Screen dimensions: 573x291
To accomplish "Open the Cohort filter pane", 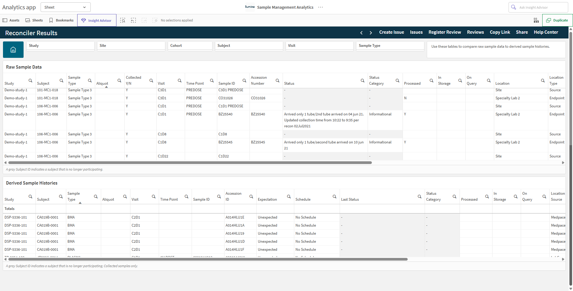I will [x=190, y=46].
